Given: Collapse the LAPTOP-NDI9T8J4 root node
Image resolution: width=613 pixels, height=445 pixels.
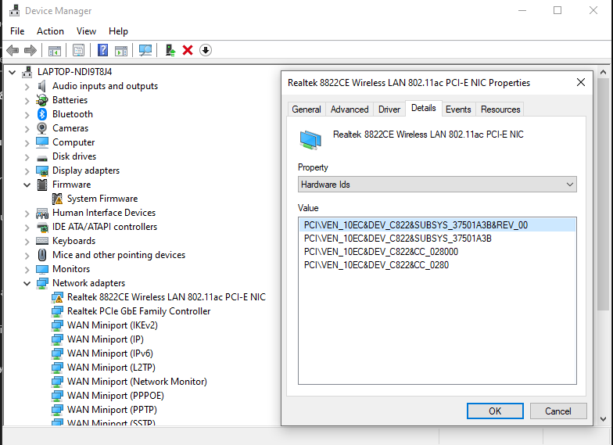Looking at the screenshot, I should tap(13, 72).
